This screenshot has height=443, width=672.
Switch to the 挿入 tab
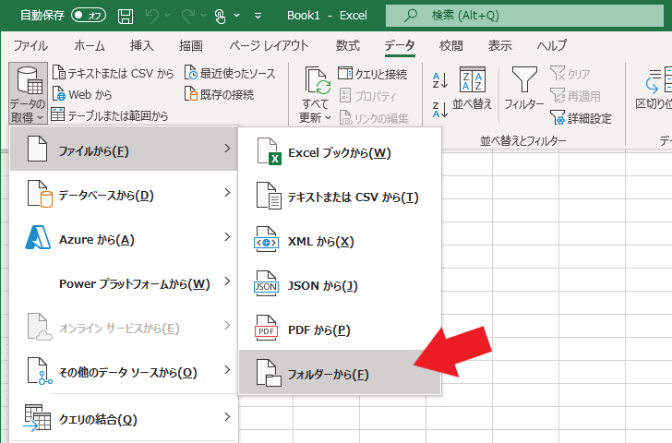[141, 45]
